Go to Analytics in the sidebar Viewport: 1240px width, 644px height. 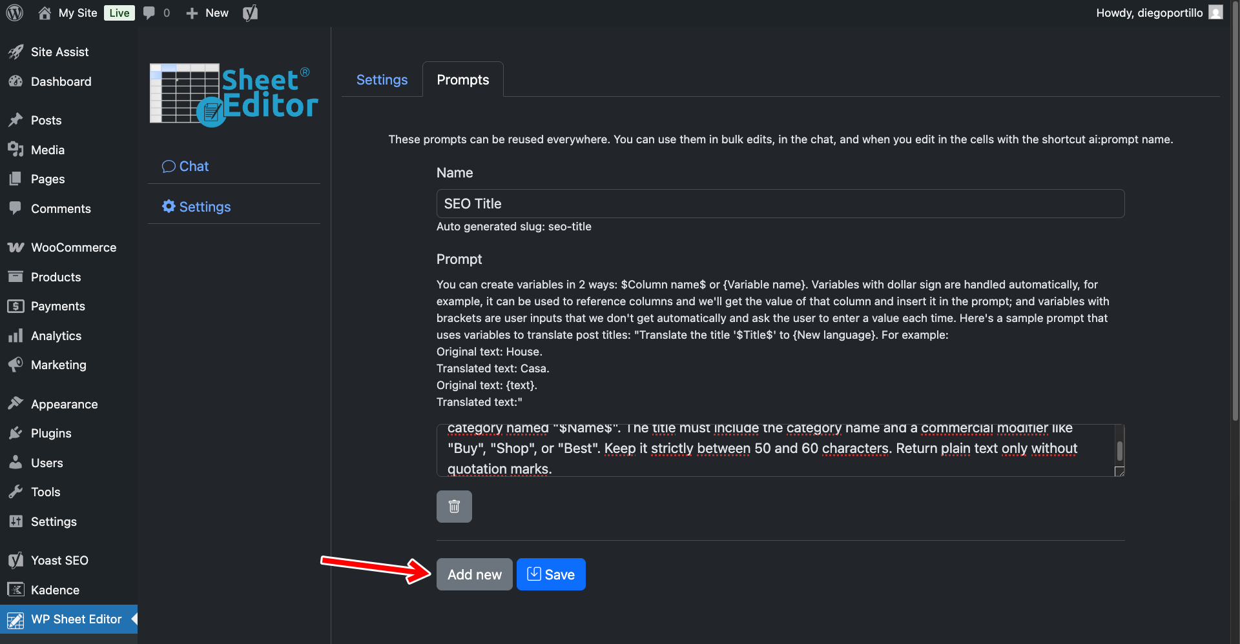click(x=56, y=336)
